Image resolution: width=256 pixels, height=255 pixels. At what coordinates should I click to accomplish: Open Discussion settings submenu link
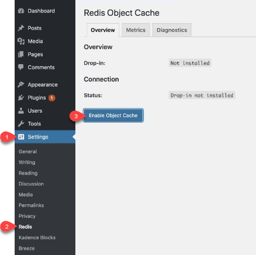[31, 184]
